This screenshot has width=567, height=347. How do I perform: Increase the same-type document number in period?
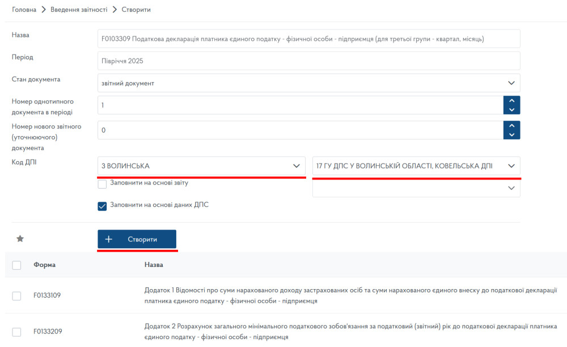coord(511,101)
